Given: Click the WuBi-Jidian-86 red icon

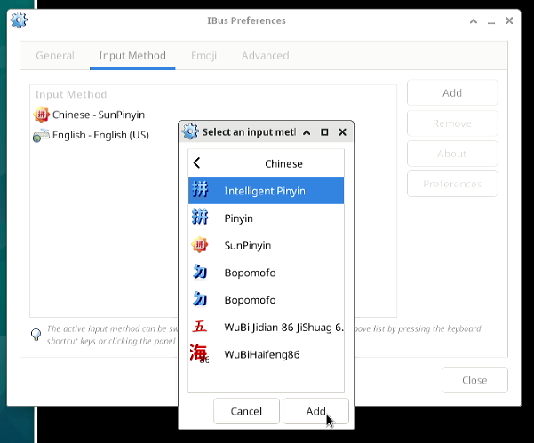Looking at the screenshot, I should click(x=200, y=327).
